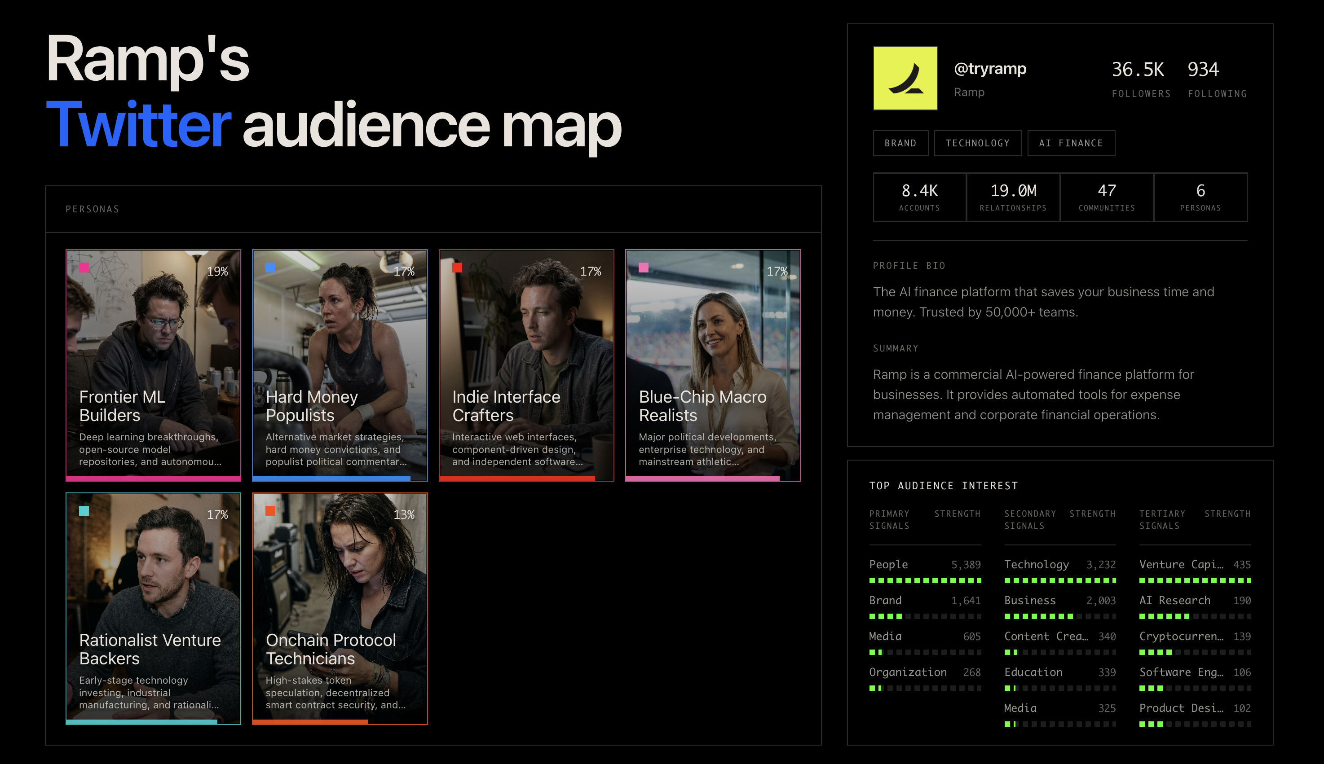The width and height of the screenshot is (1324, 764).
Task: Select the Media 325 secondary signal
Action: 1060,715
